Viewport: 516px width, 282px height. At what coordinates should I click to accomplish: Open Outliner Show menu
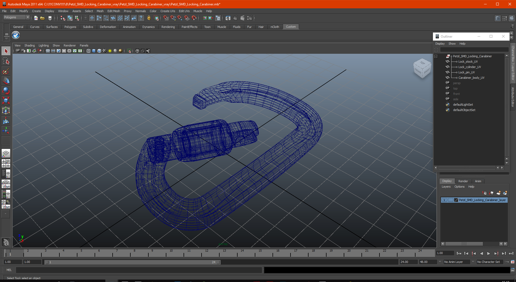(452, 44)
